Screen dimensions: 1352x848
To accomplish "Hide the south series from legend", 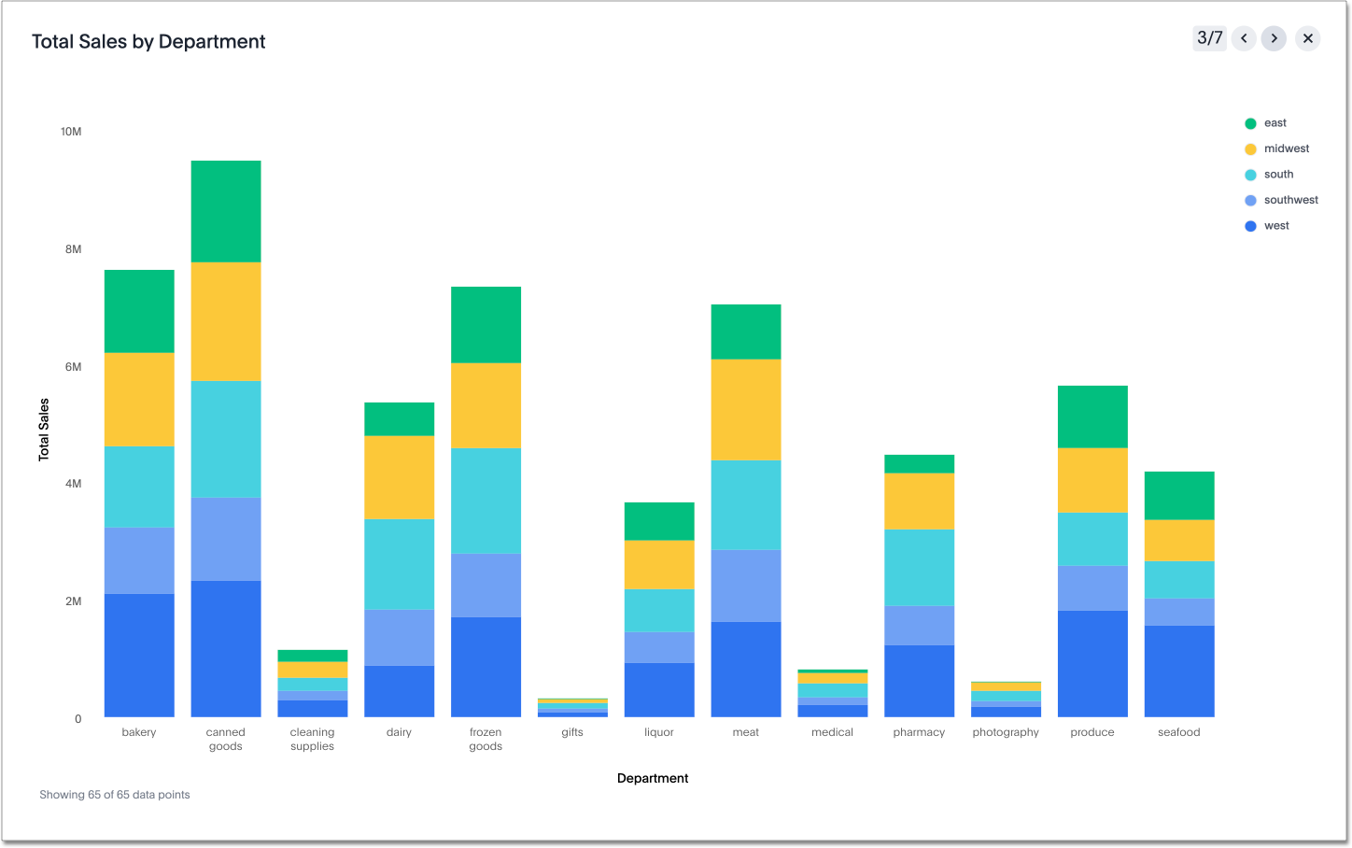I will pyautogui.click(x=1278, y=175).
